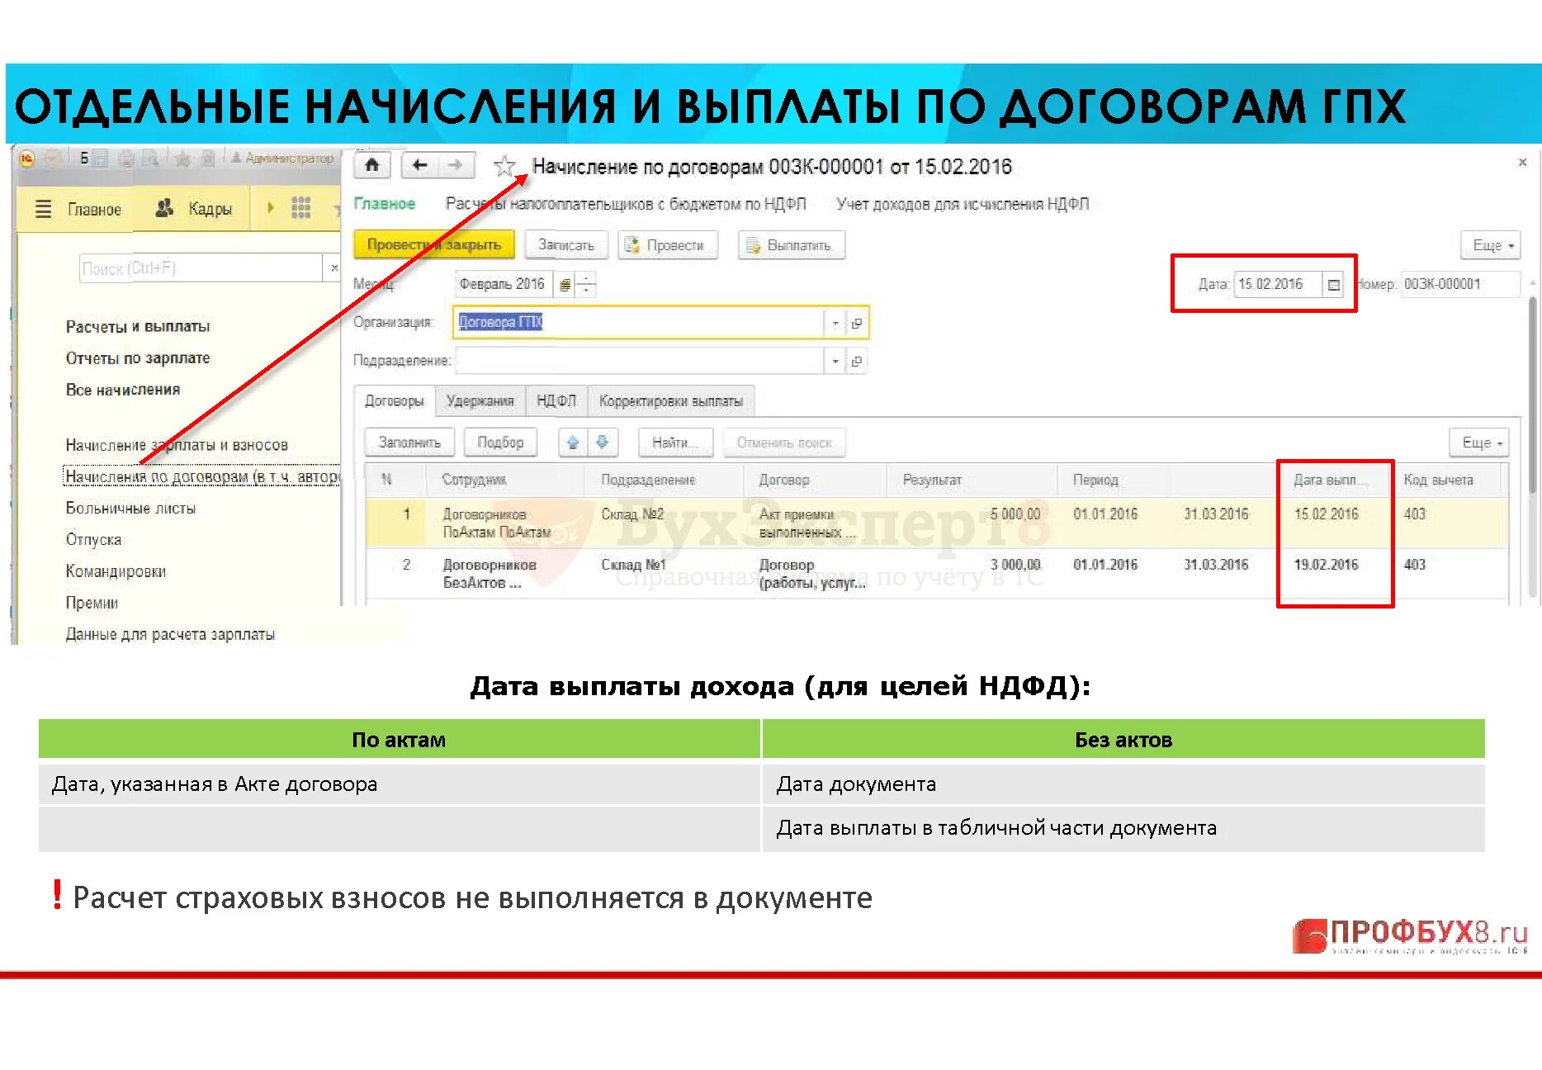The height and width of the screenshot is (1070, 1542).
Task: Click the Поиск (Ctrl+F) field
Action: (201, 268)
